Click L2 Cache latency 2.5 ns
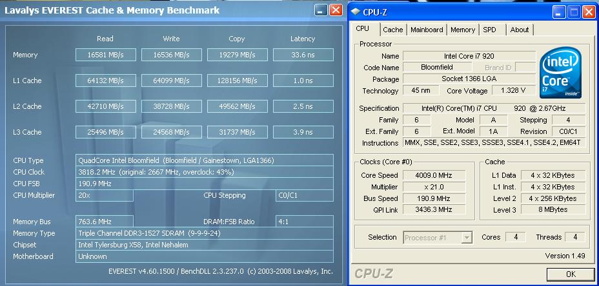599x286 pixels. (303, 106)
